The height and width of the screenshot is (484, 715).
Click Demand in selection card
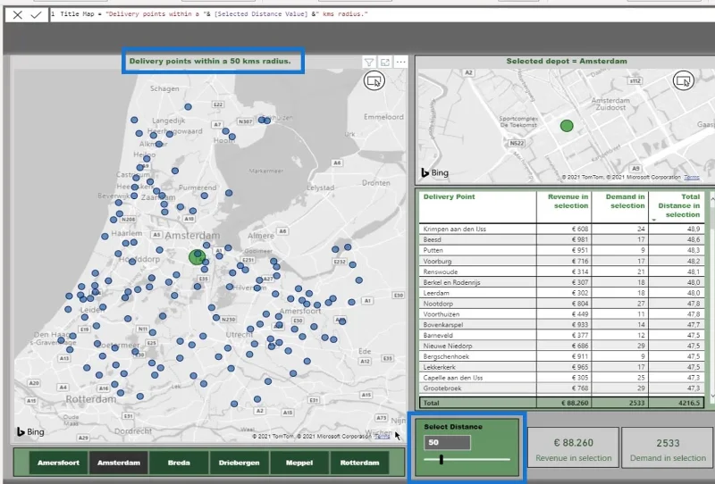[x=668, y=448]
